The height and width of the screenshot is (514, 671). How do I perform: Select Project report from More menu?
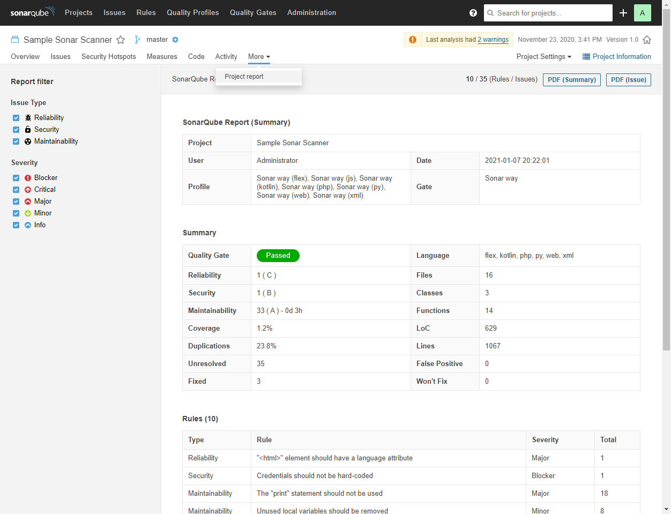[259, 77]
